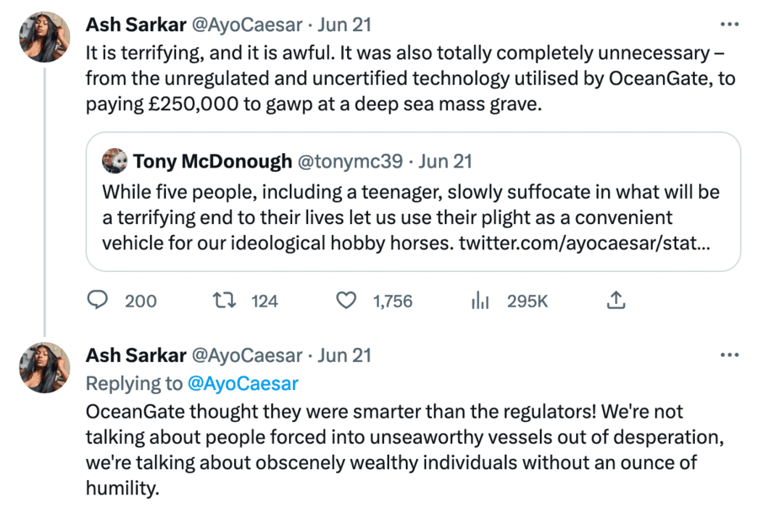Like the tweet using the heart icon

pos(346,301)
